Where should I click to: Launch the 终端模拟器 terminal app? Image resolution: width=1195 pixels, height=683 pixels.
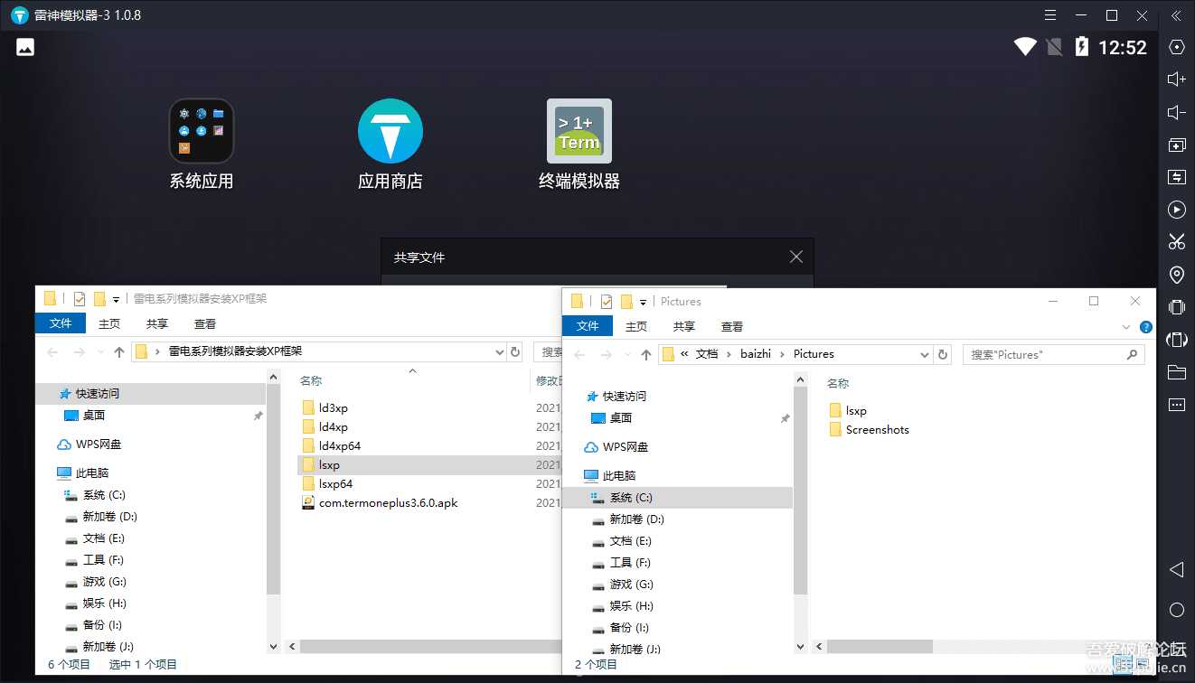pyautogui.click(x=579, y=131)
